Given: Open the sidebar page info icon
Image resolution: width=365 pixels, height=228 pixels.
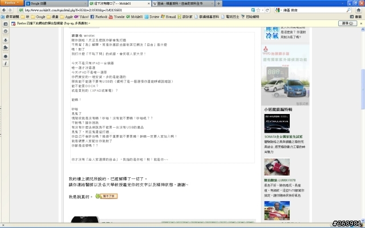Looking at the screenshot, I should (6, 64).
